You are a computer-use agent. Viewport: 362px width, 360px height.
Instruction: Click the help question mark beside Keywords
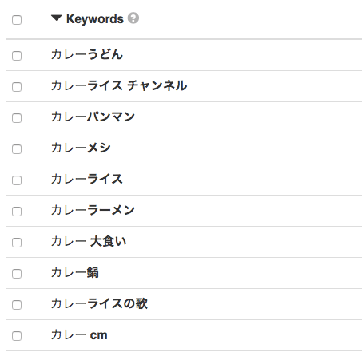133,18
